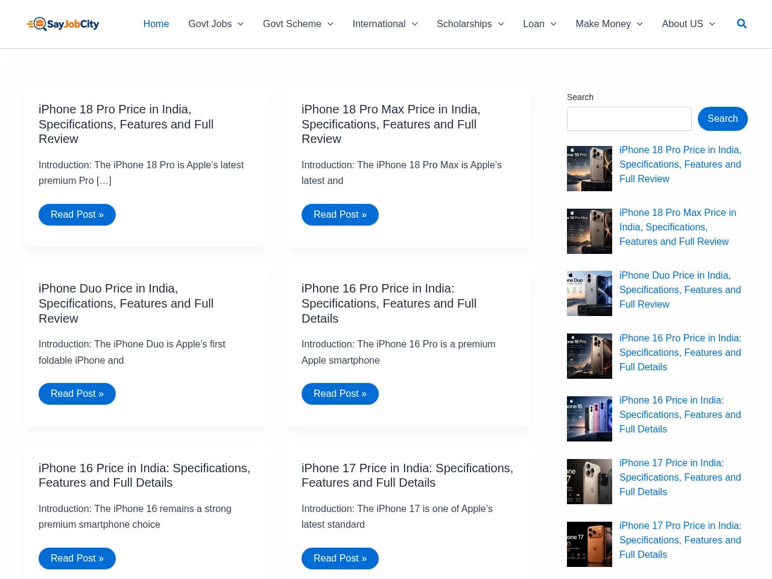The image size is (772, 579).
Task: Open the Loan menu item
Action: 540,24
